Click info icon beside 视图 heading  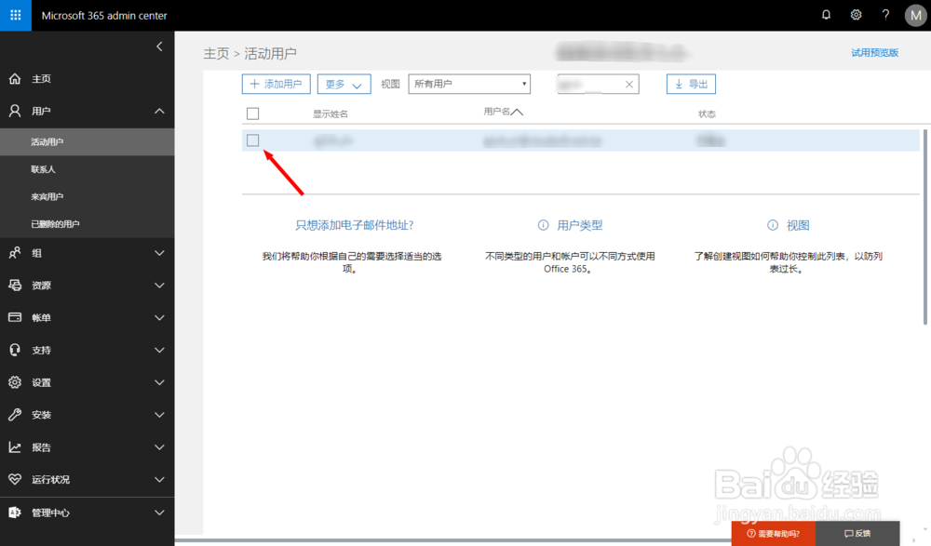pos(772,225)
